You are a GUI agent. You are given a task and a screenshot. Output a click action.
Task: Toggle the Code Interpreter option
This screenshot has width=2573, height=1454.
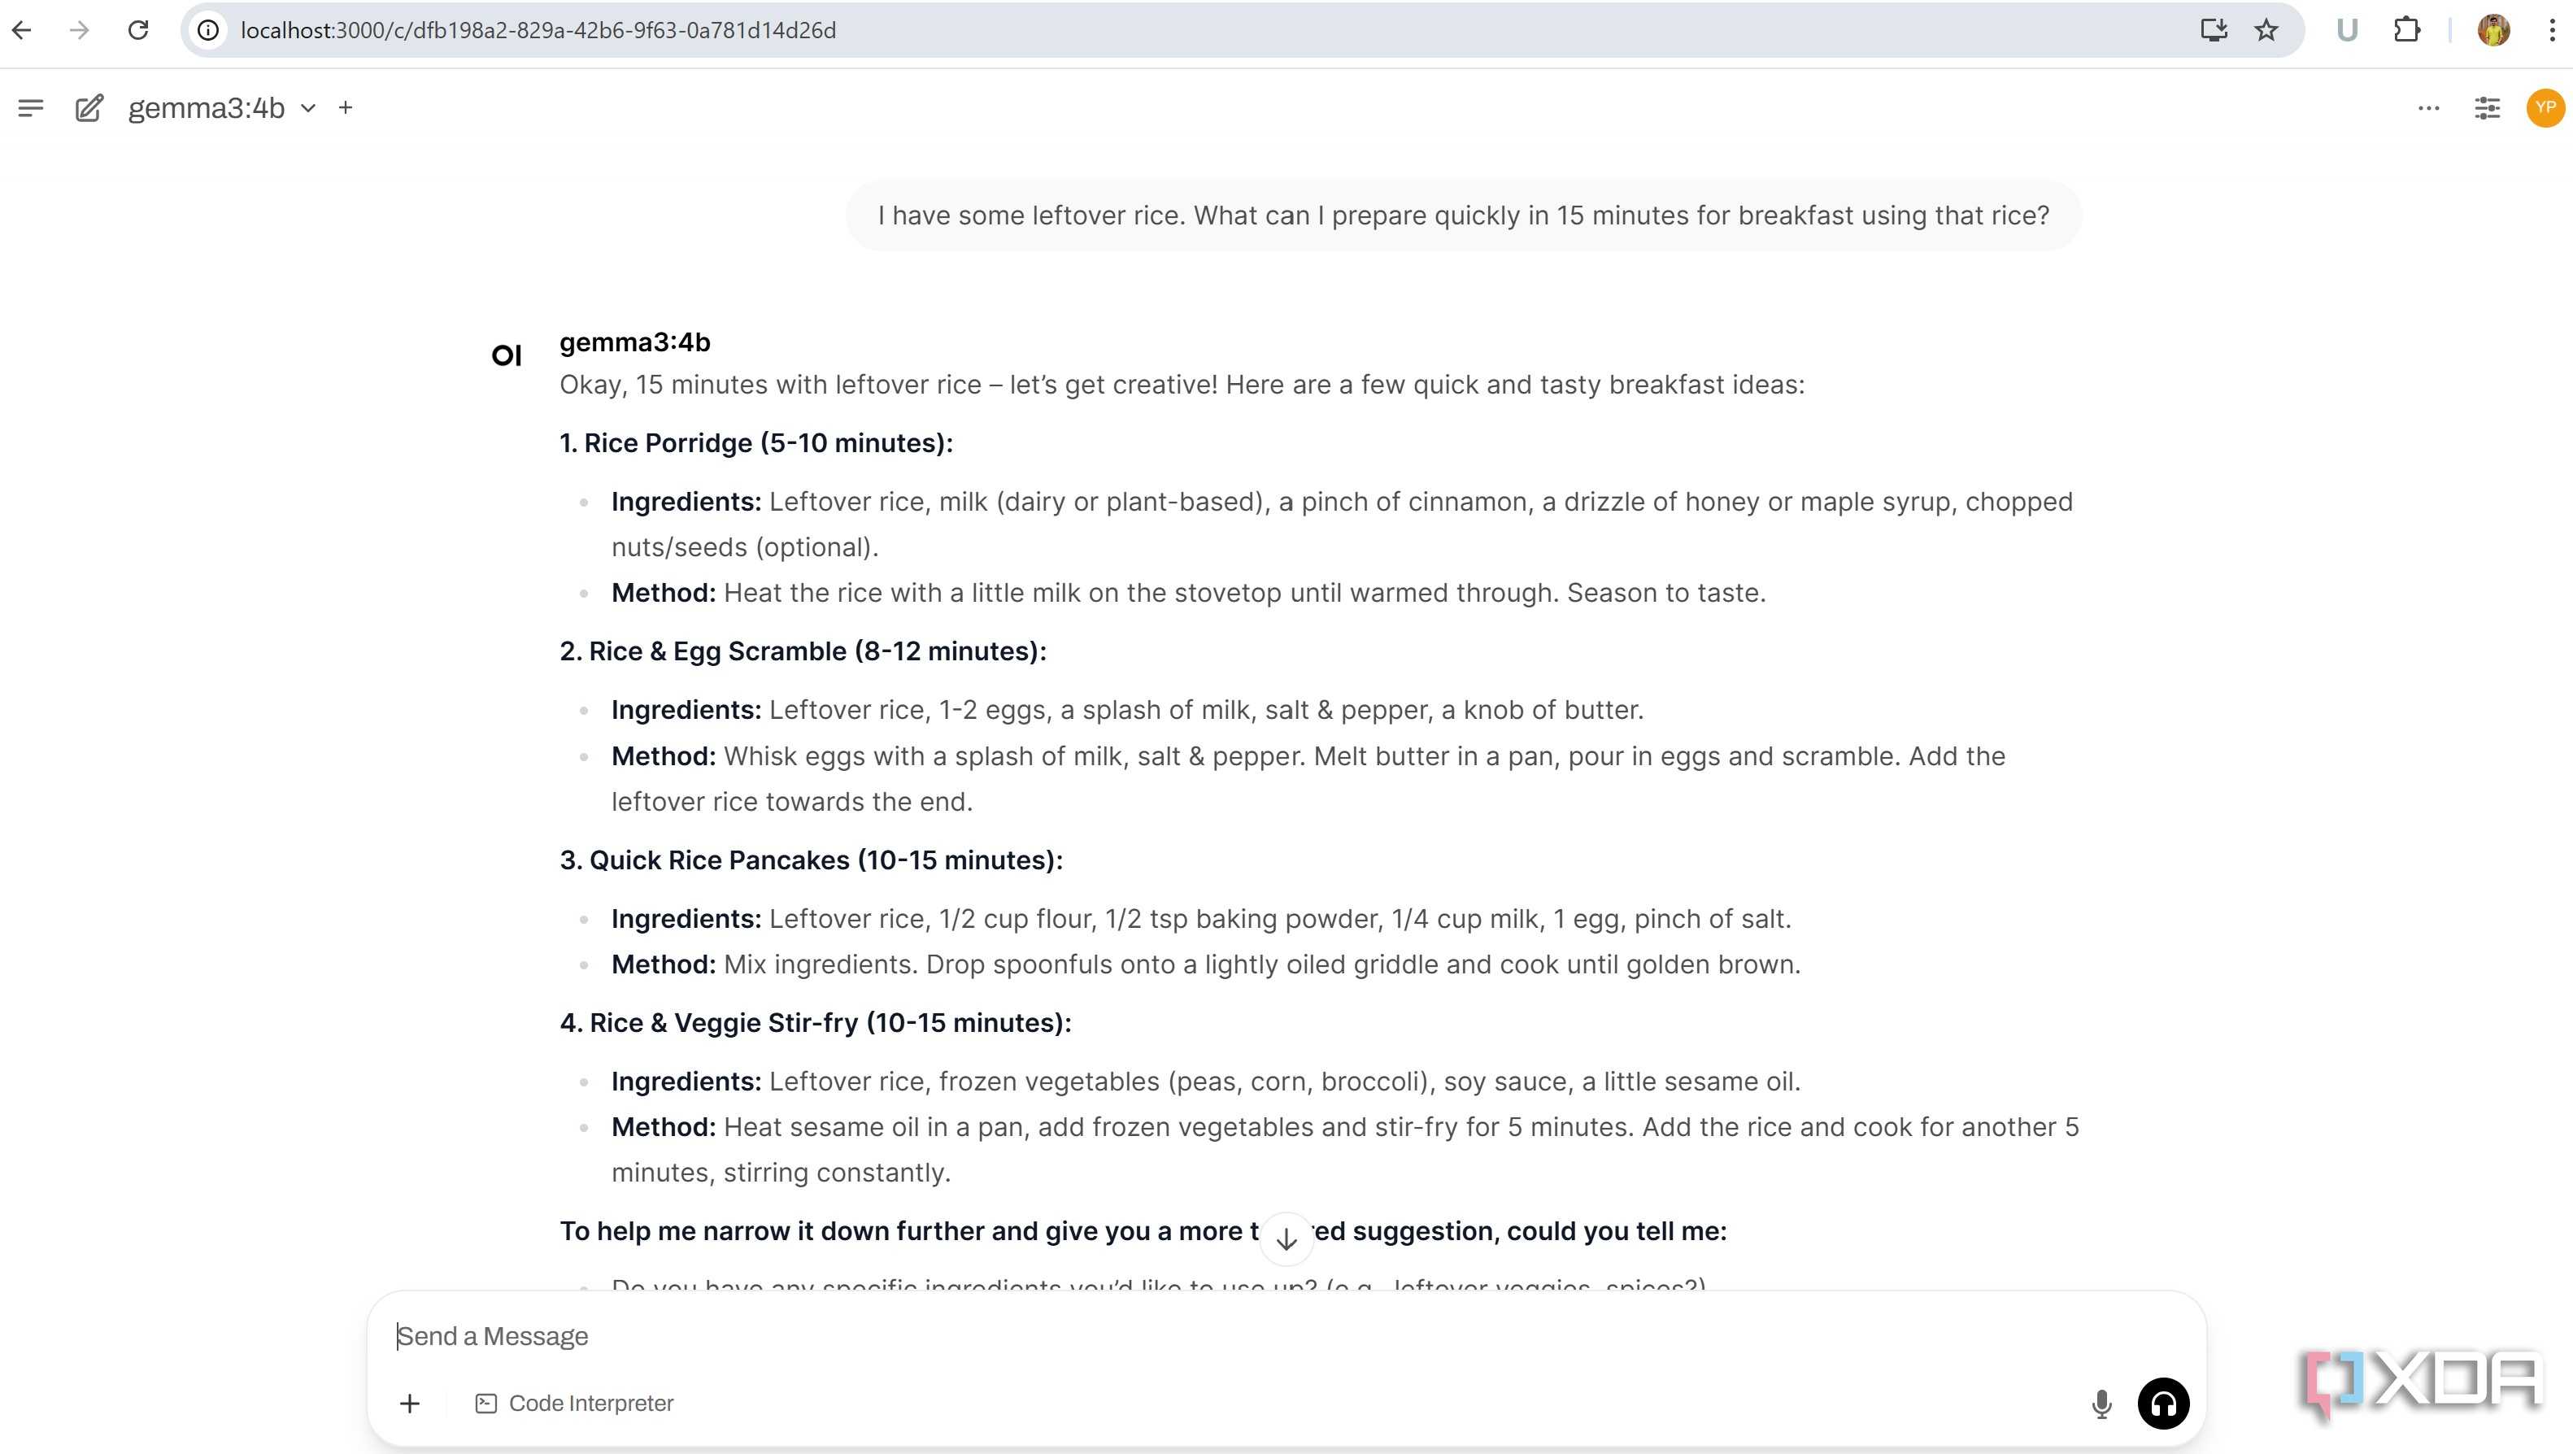tap(574, 1403)
